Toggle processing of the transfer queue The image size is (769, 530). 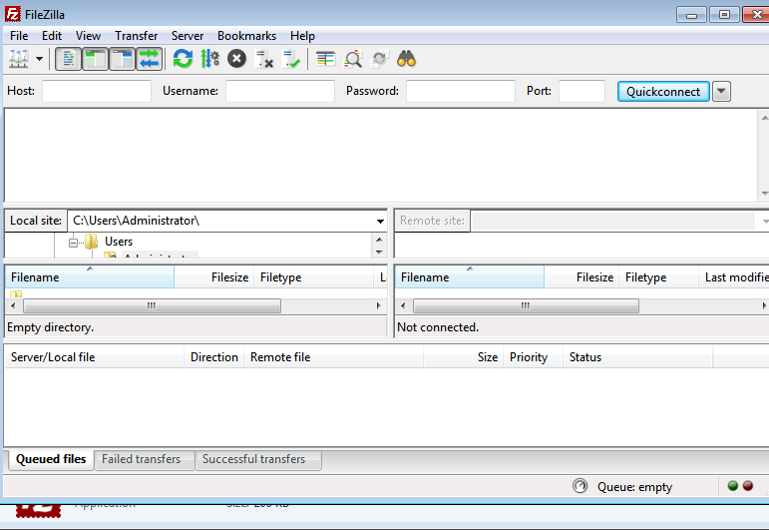coord(209,59)
